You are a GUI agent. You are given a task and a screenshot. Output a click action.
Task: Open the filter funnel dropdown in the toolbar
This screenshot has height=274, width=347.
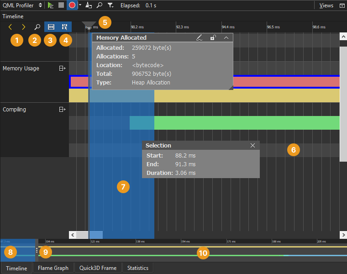tap(110, 5)
